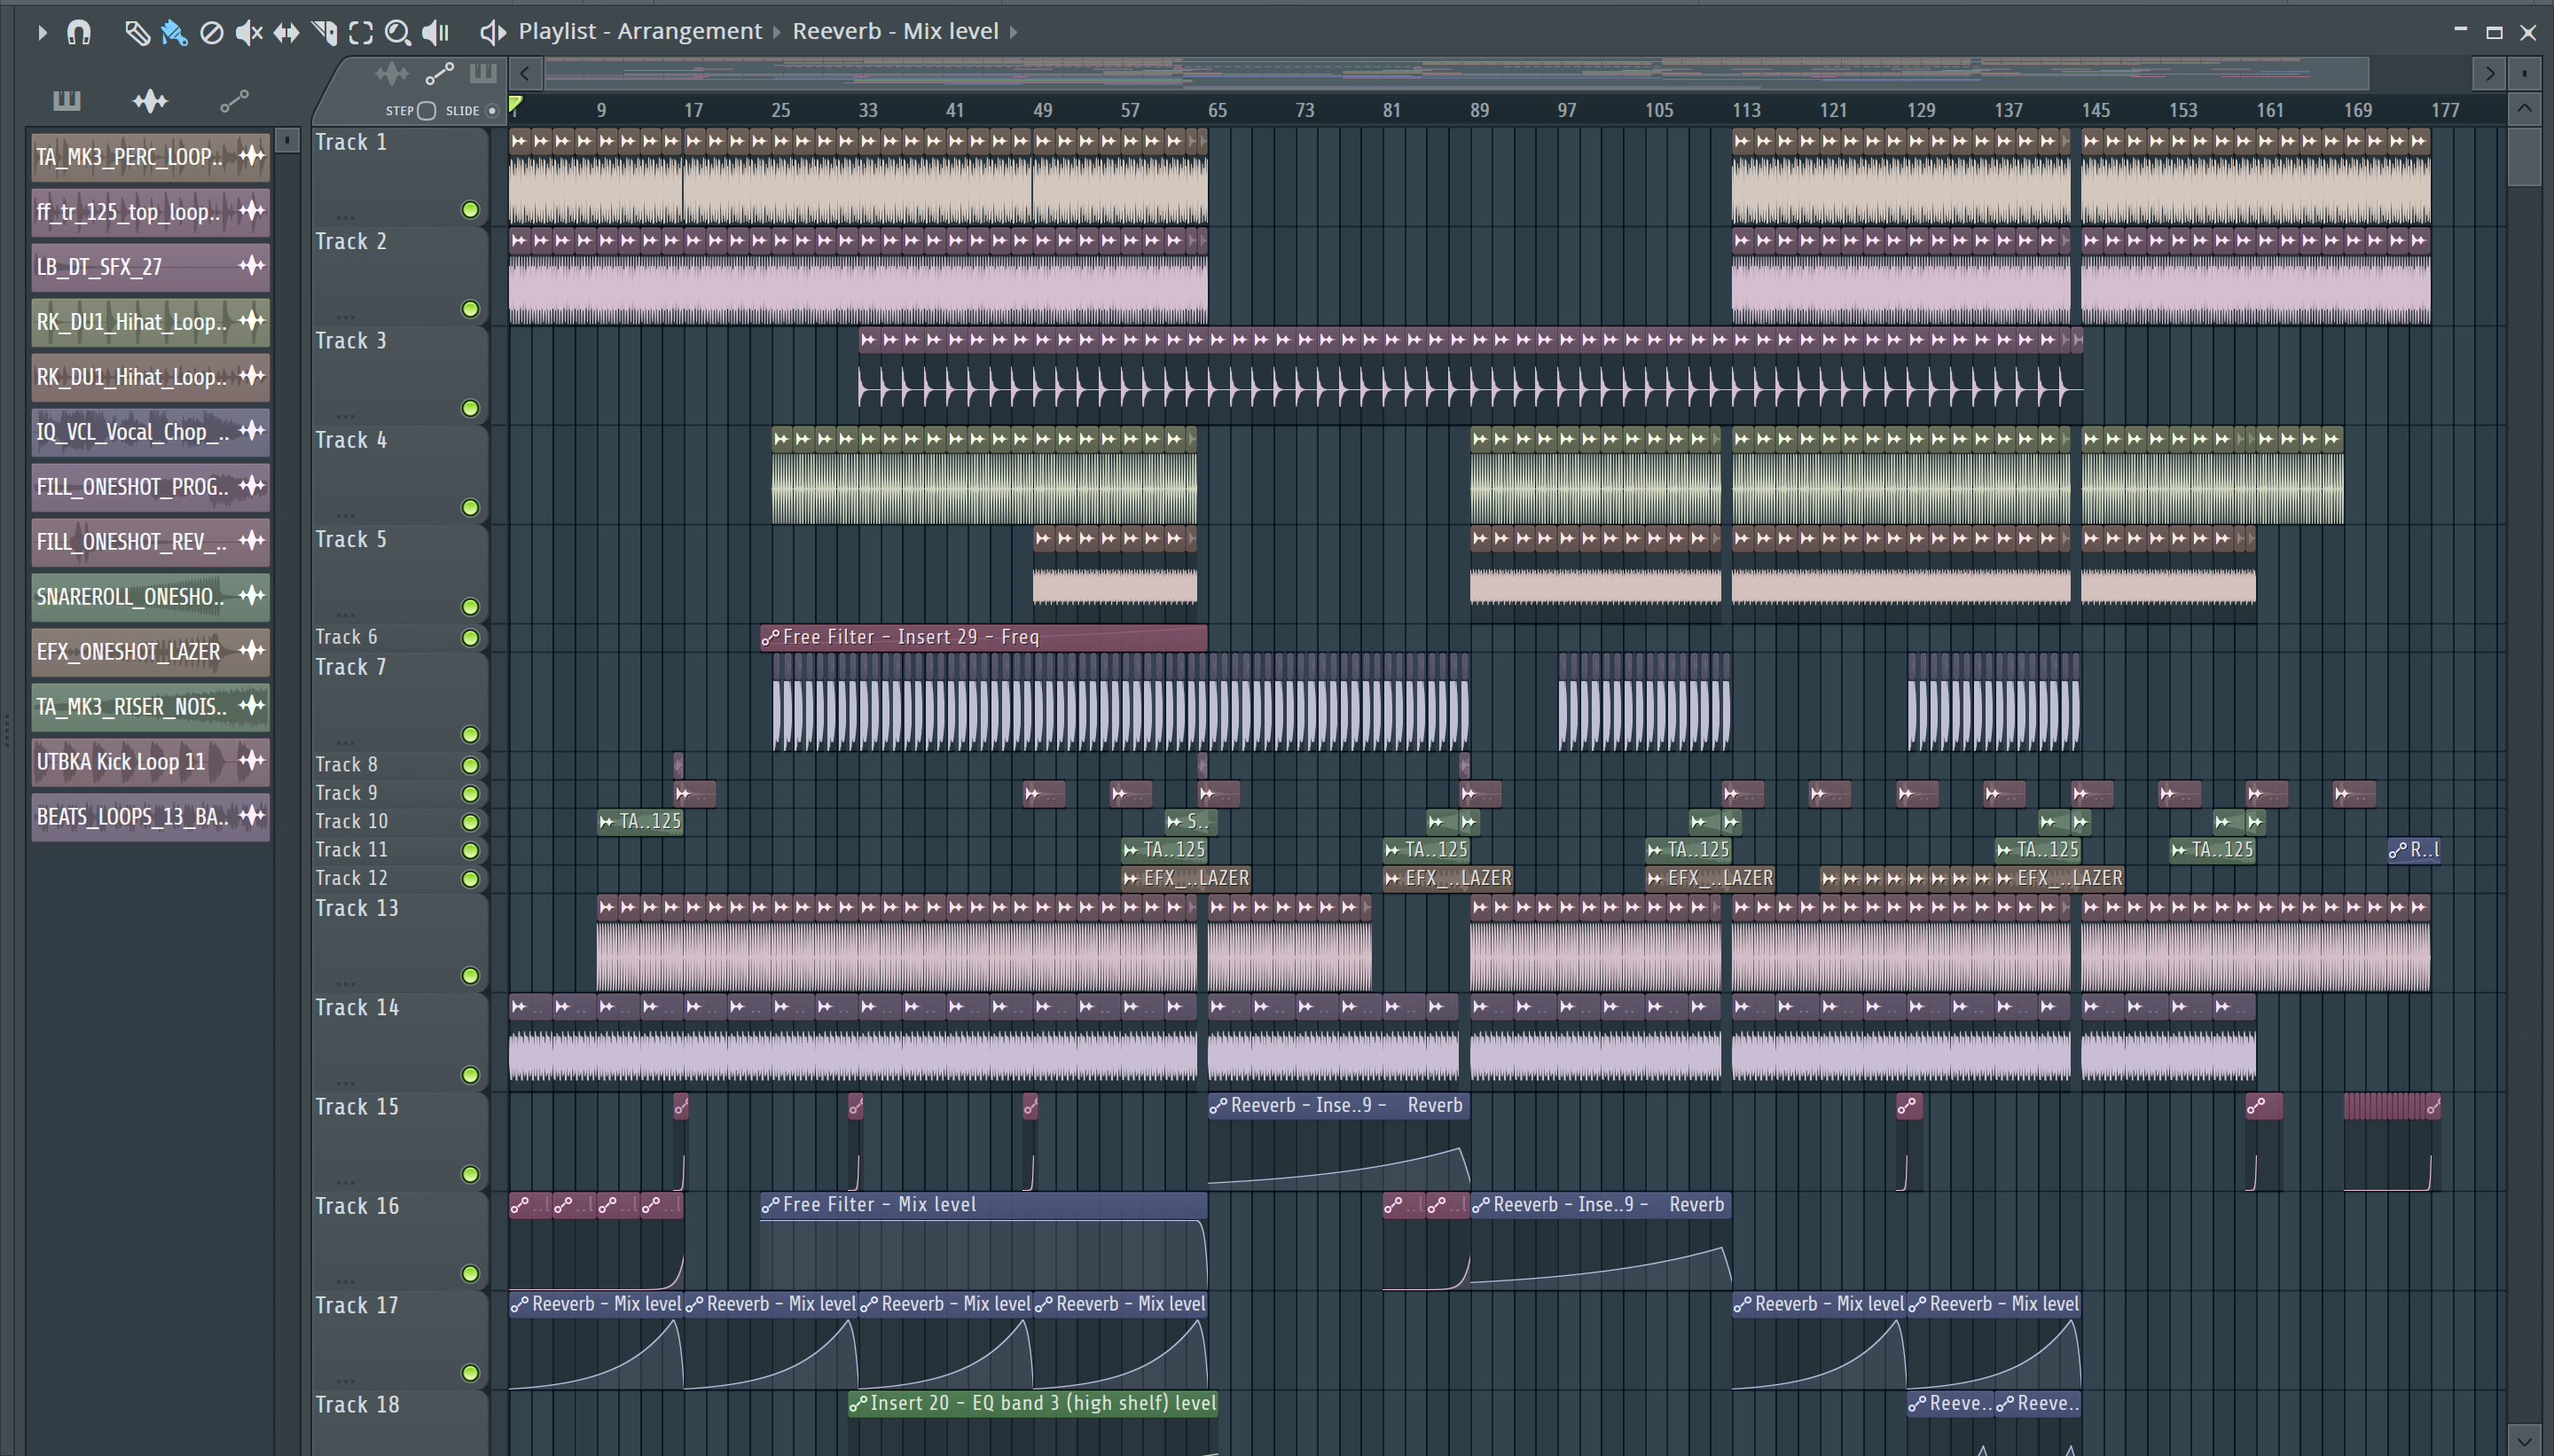This screenshot has height=1456, width=2554.
Task: Click waveform icon on BEATS_LOOPS_13_BA item
Action: coord(252,815)
